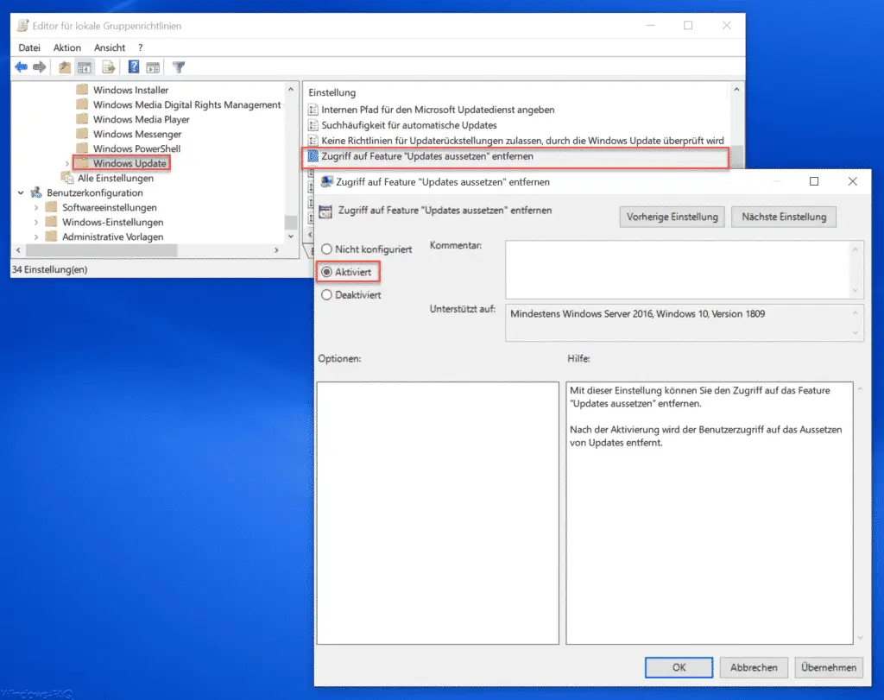Click the Vorherige Einstellung button
884x700 pixels.
tap(672, 217)
